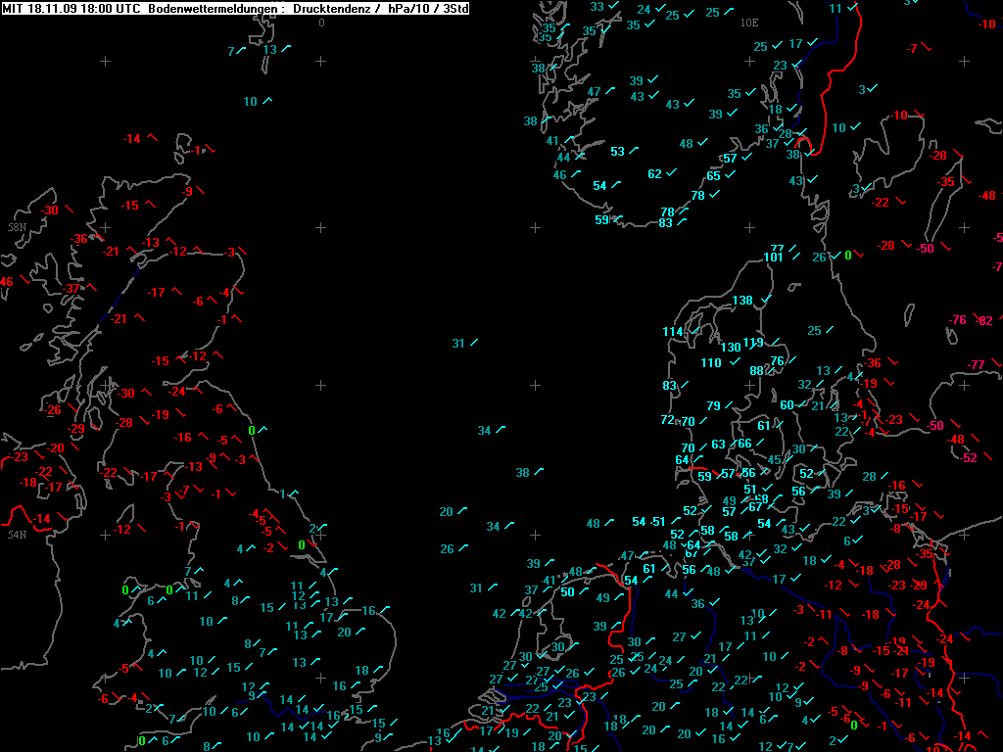Select the -26 station reading over Ireland
The width and height of the screenshot is (1003, 752).
click(x=52, y=410)
